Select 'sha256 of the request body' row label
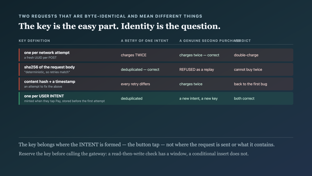Image resolution: width=312 pixels, height=176 pixels. (x=49, y=67)
